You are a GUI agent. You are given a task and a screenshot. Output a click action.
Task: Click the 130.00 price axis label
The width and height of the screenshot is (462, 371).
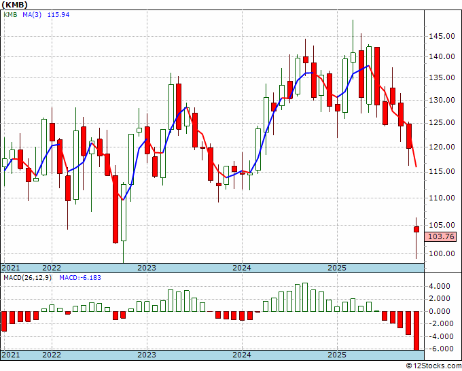click(x=441, y=100)
